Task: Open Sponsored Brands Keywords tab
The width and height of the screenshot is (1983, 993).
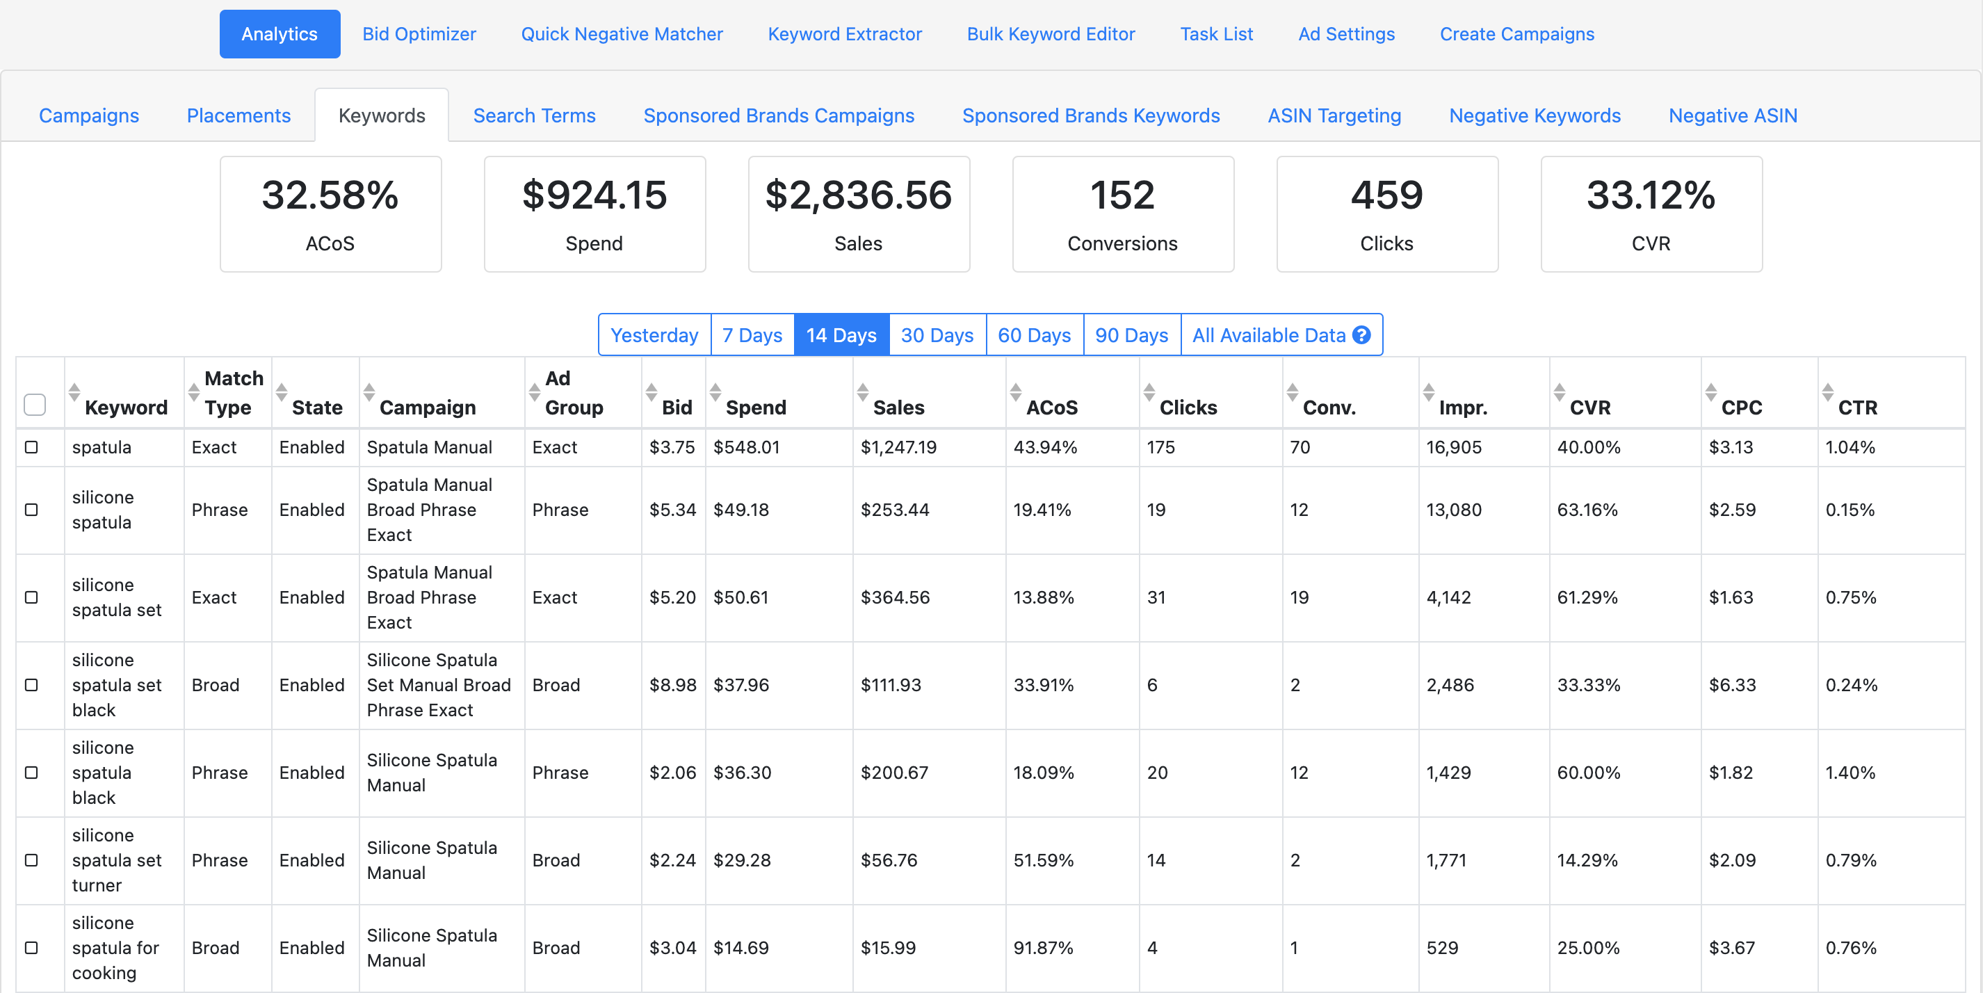Action: coord(1091,115)
